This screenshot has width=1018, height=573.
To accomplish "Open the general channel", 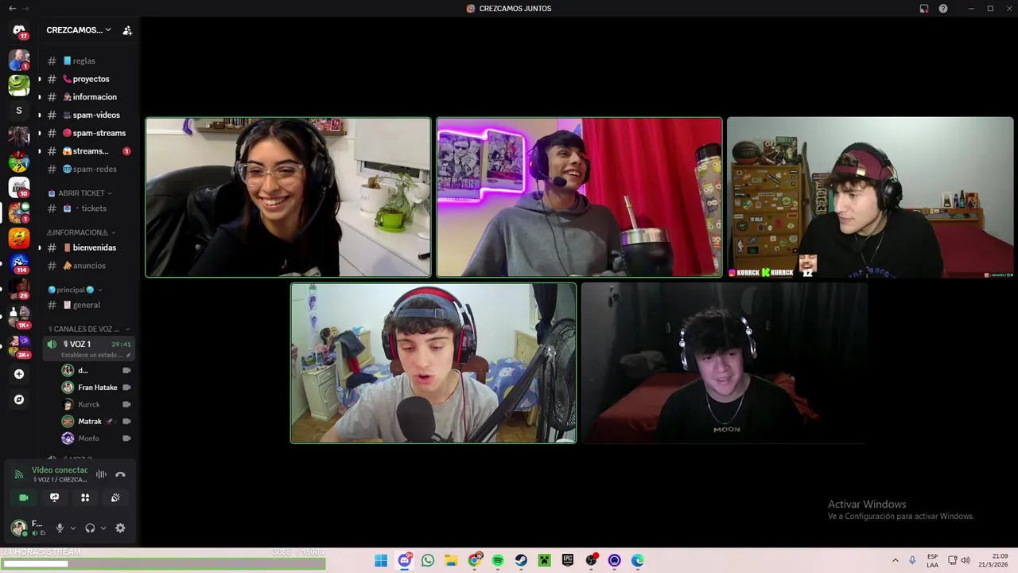I will tap(88, 305).
